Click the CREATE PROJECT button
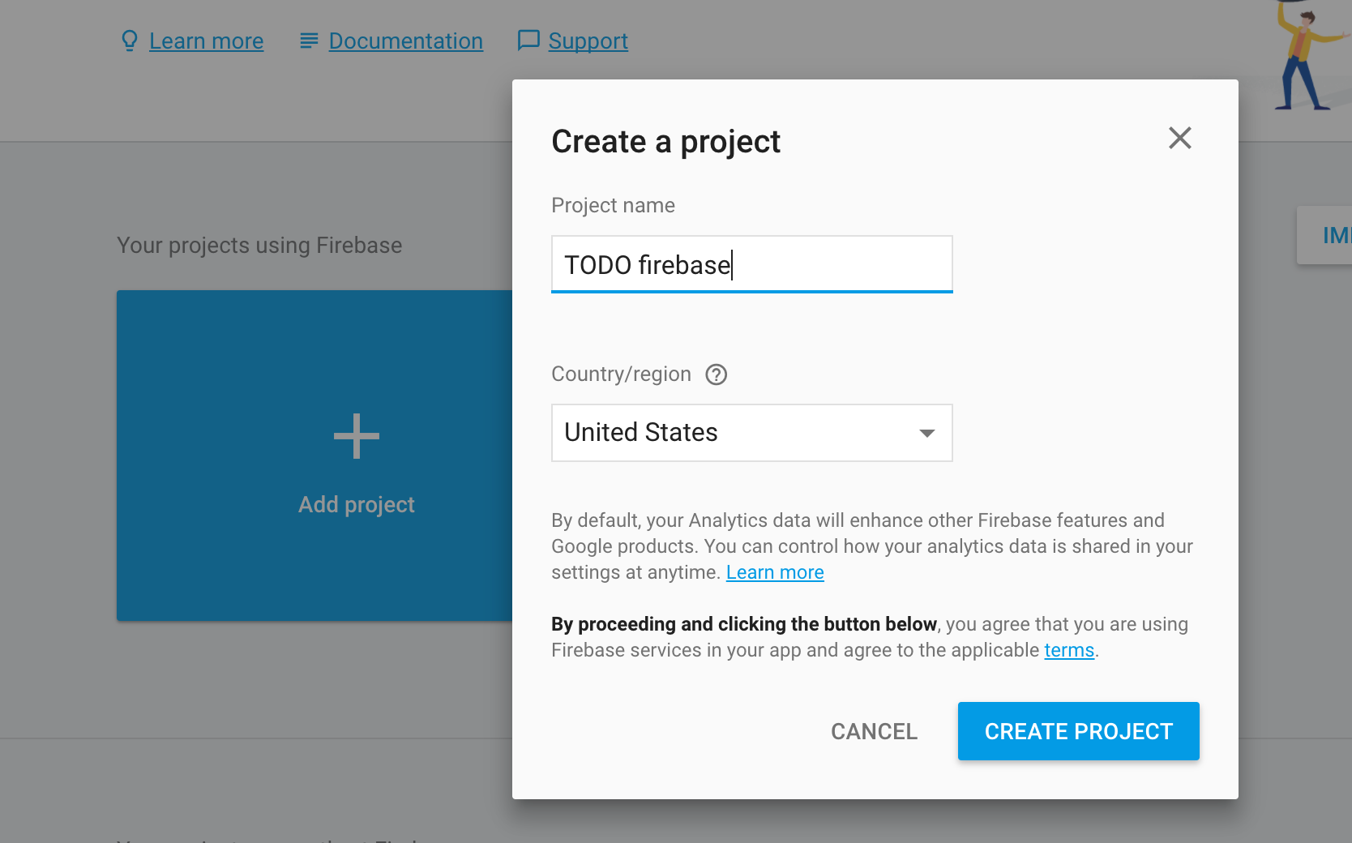This screenshot has height=843, width=1352. (1078, 731)
